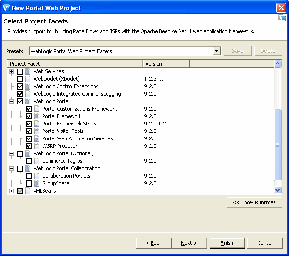Image resolution: width=289 pixels, height=256 pixels.
Task: Click the Collaboration Portlets facet icon
Action: tap(36, 176)
